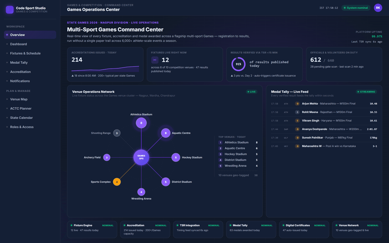This screenshot has height=243, width=389.
Task: Click the 612 / 640 officials count
Action: tap(322, 60)
